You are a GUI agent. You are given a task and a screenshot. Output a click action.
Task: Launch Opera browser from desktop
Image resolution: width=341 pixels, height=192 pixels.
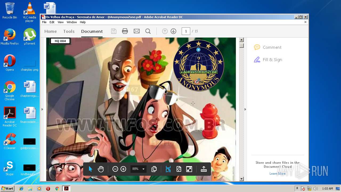tap(10, 63)
